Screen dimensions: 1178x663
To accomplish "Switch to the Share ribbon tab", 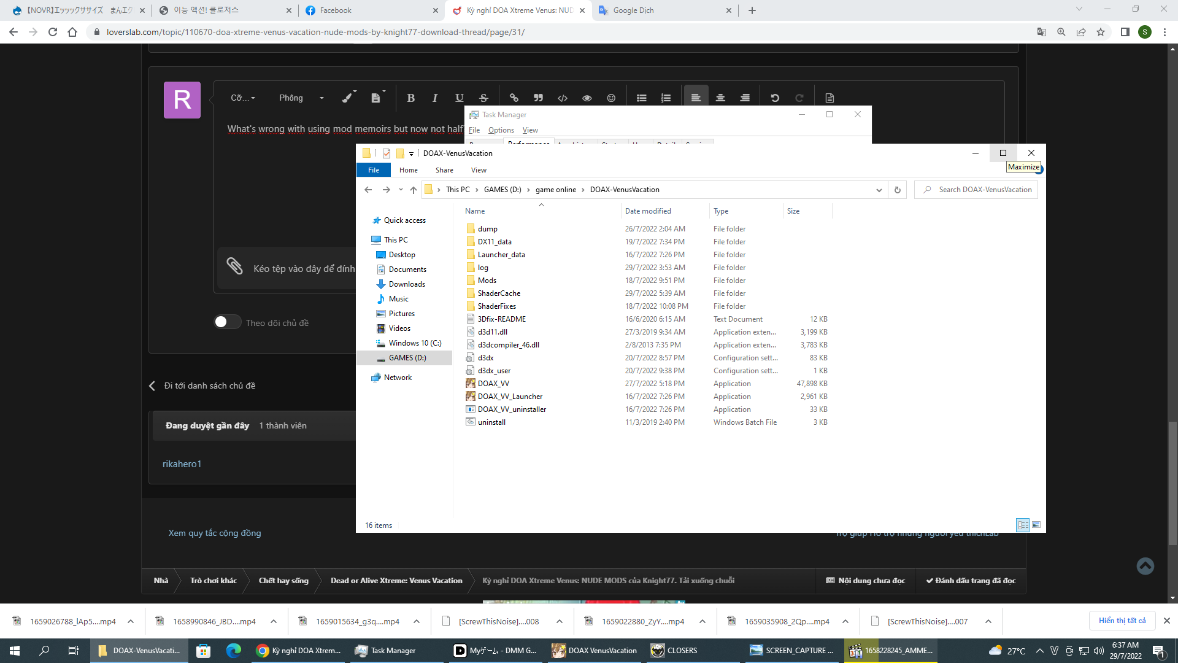I will point(445,170).
